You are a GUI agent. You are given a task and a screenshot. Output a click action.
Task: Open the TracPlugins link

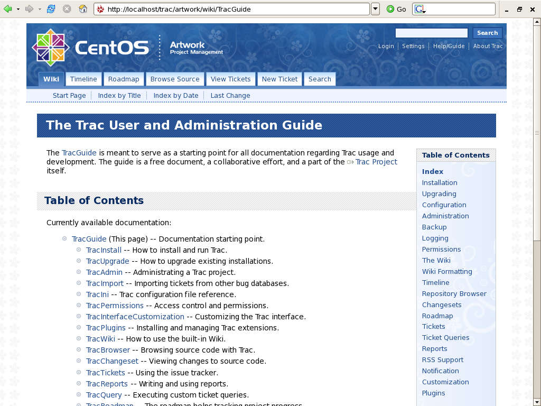[x=106, y=328]
